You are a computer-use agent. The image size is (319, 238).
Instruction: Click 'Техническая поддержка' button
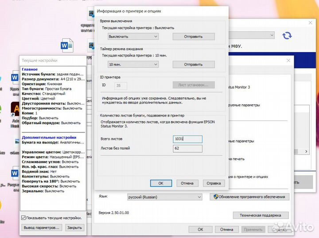click(x=261, y=215)
